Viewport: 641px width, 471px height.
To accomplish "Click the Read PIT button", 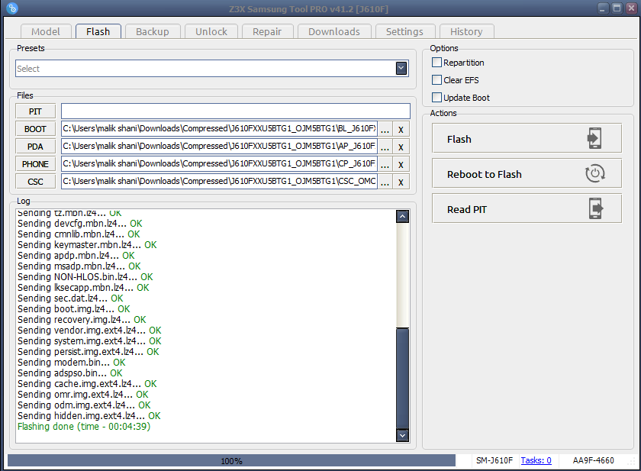I will [x=527, y=209].
